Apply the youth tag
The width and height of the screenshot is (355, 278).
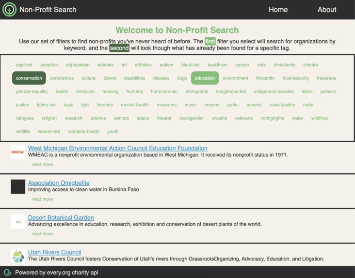(x=113, y=131)
